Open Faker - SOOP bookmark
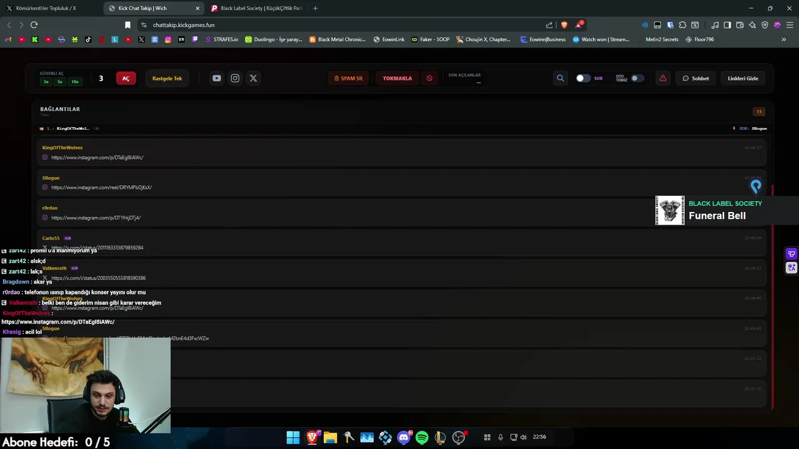The width and height of the screenshot is (799, 449). 430,39
